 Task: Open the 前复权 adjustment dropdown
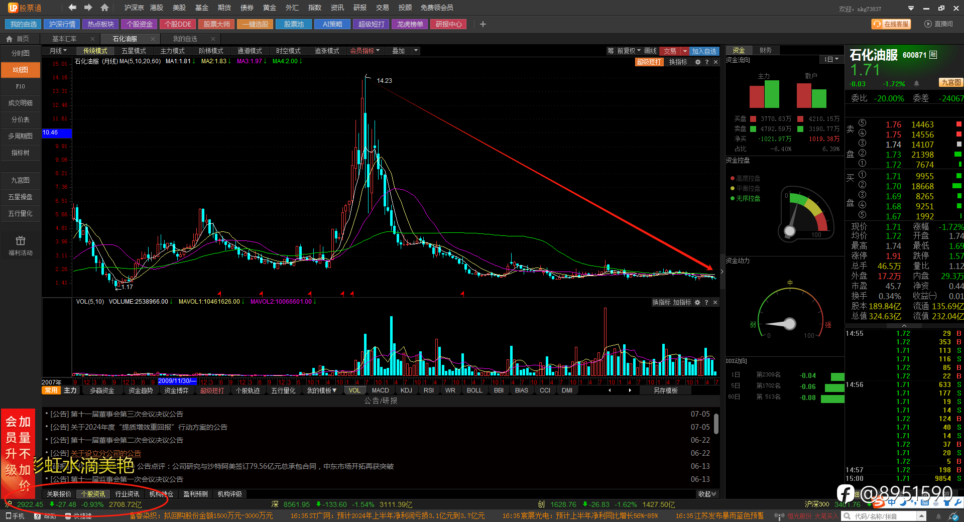[629, 51]
